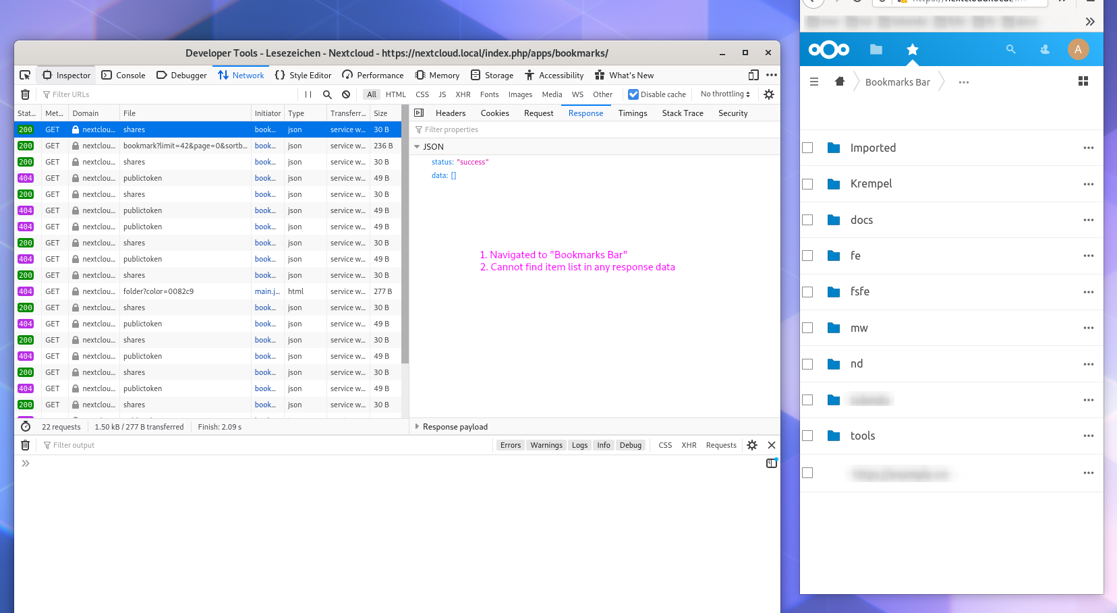This screenshot has height=613, width=1117.
Task: Select the fsfe folder checkbox
Action: pyautogui.click(x=807, y=292)
